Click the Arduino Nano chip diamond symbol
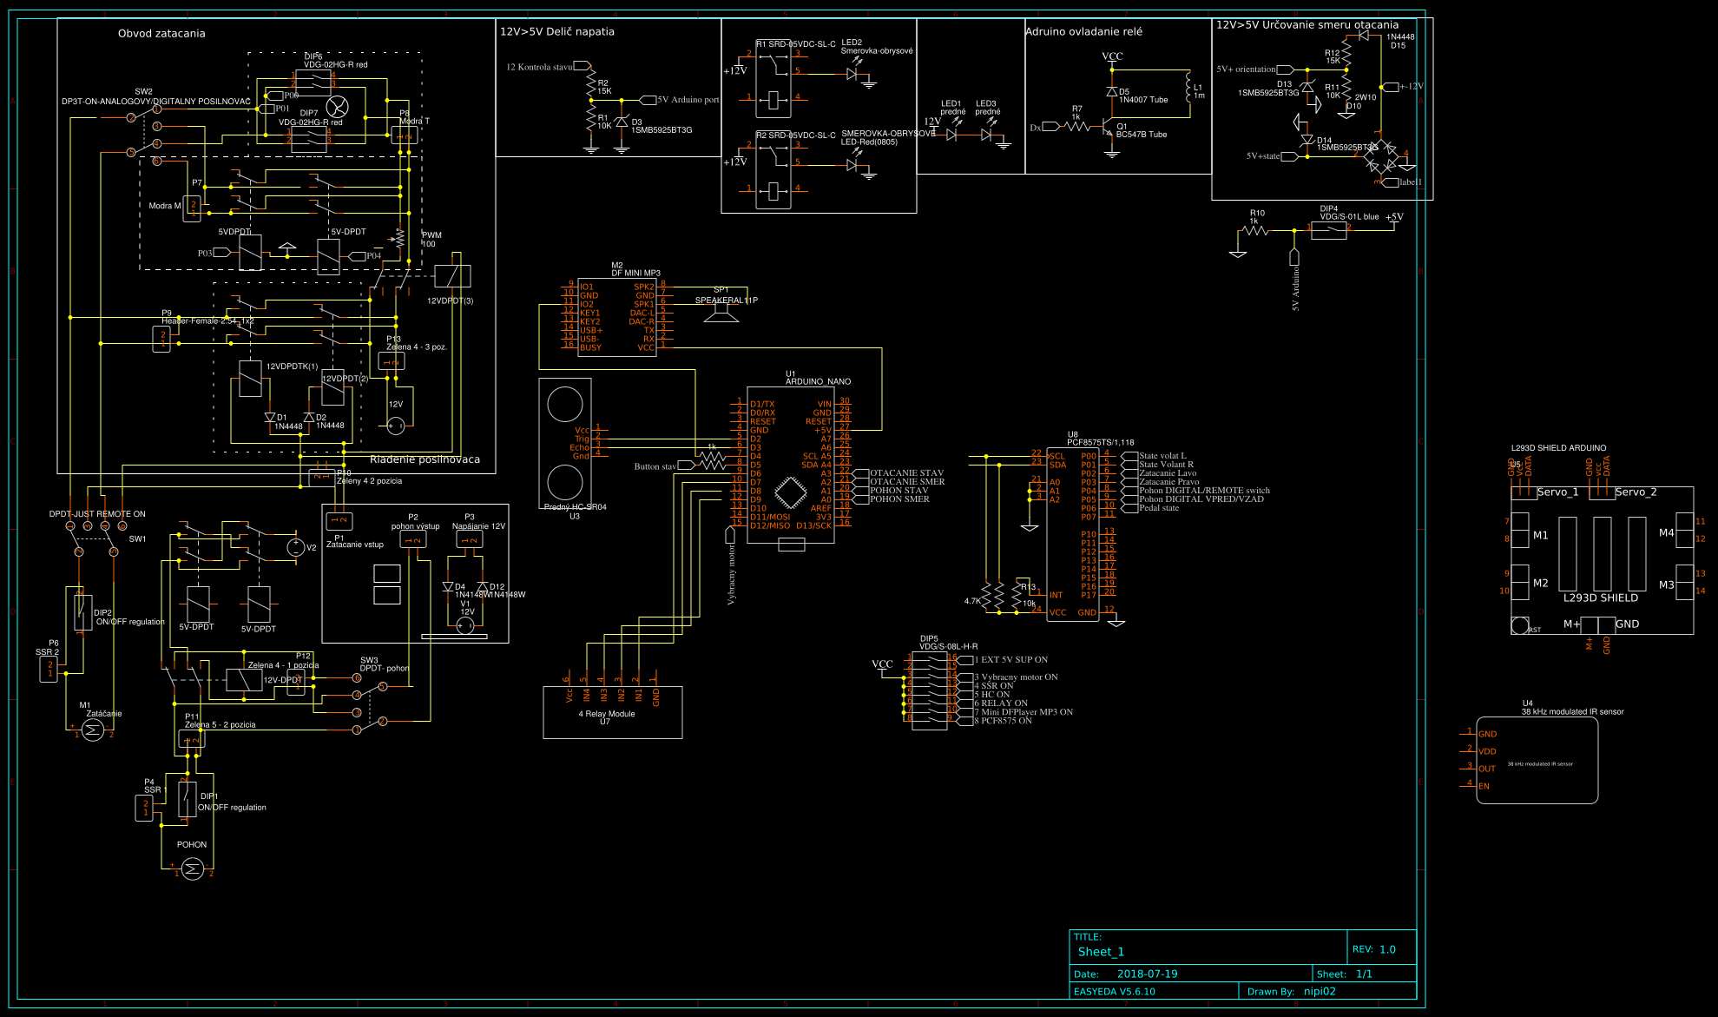 click(x=790, y=493)
